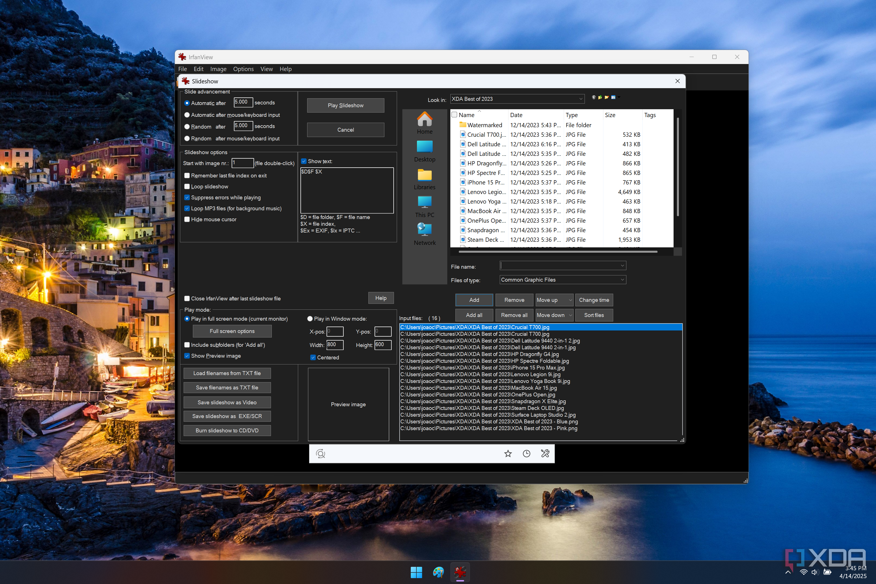Click the clock history icon in the bottom bar

point(526,454)
